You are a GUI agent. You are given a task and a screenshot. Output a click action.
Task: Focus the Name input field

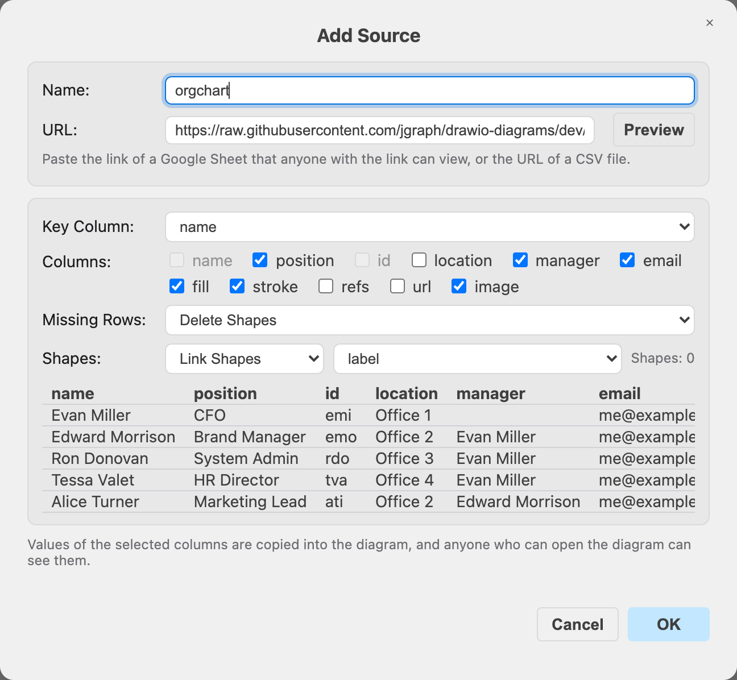430,90
